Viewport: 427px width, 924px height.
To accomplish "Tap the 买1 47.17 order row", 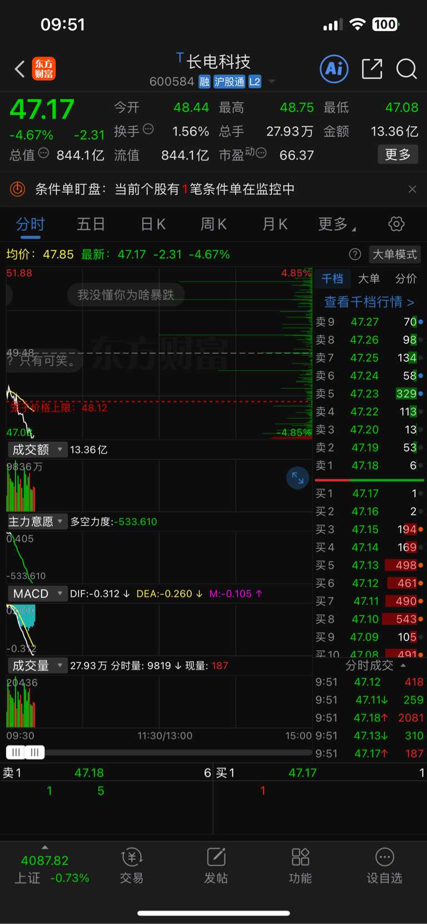I will pyautogui.click(x=369, y=493).
